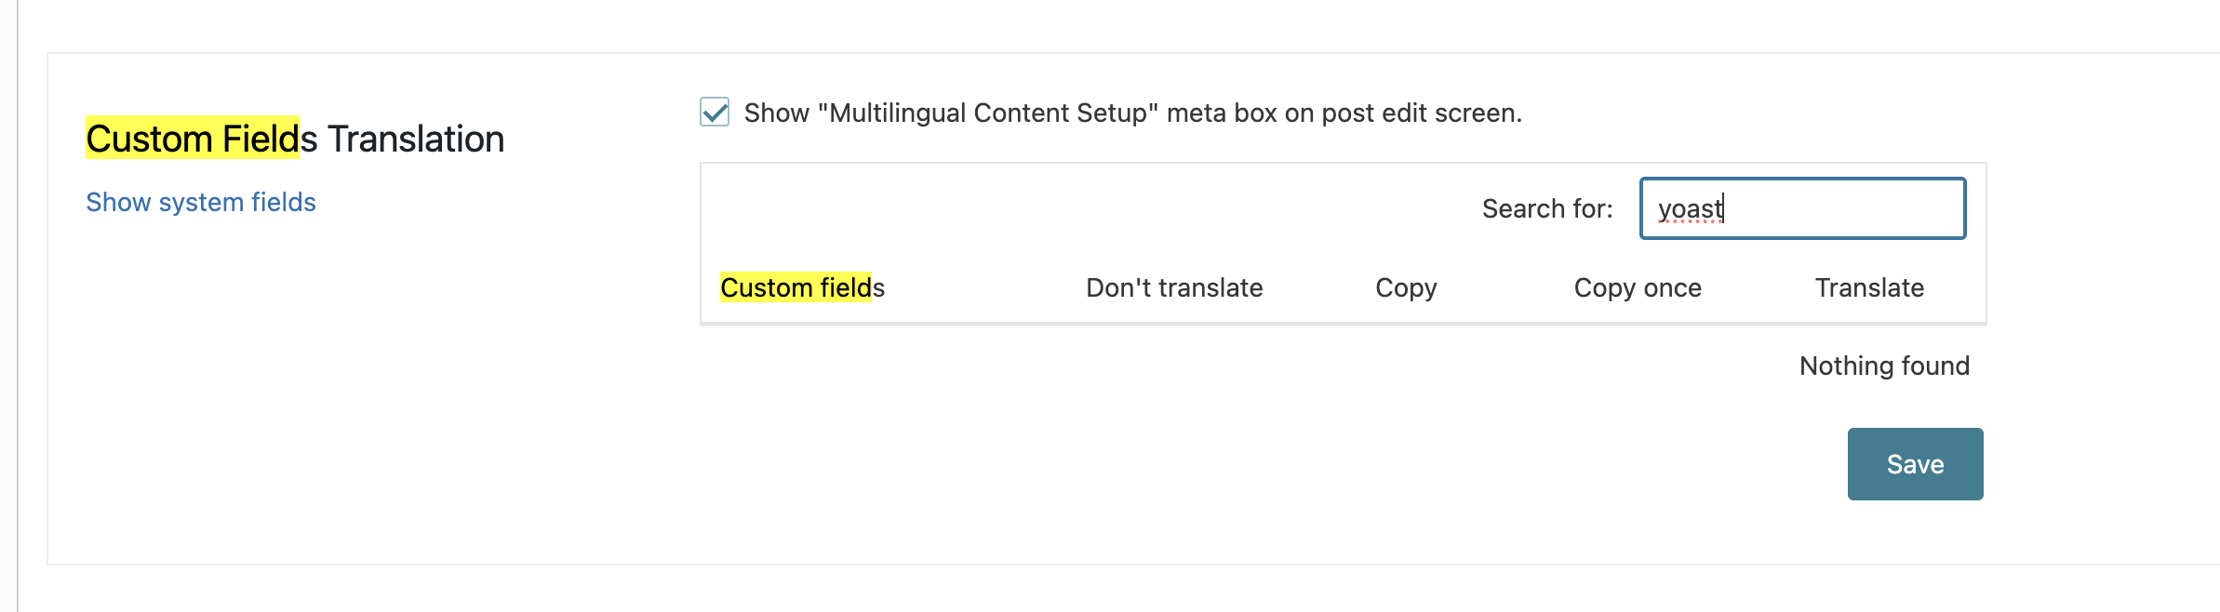Click the Save button
This screenshot has height=612, width=2220.
coord(1915,464)
